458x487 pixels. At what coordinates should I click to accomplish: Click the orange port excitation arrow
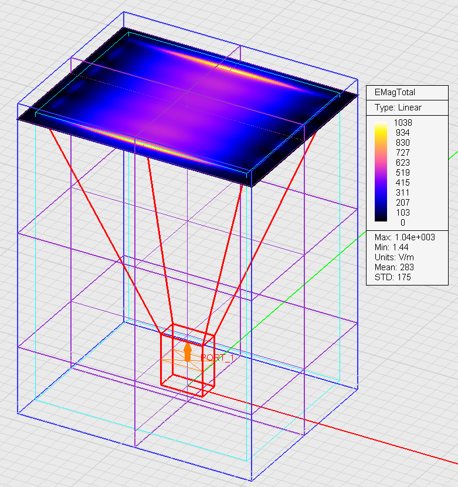(x=188, y=352)
